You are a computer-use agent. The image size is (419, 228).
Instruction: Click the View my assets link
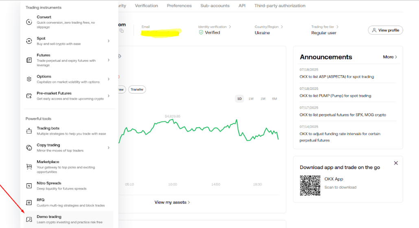(172, 202)
